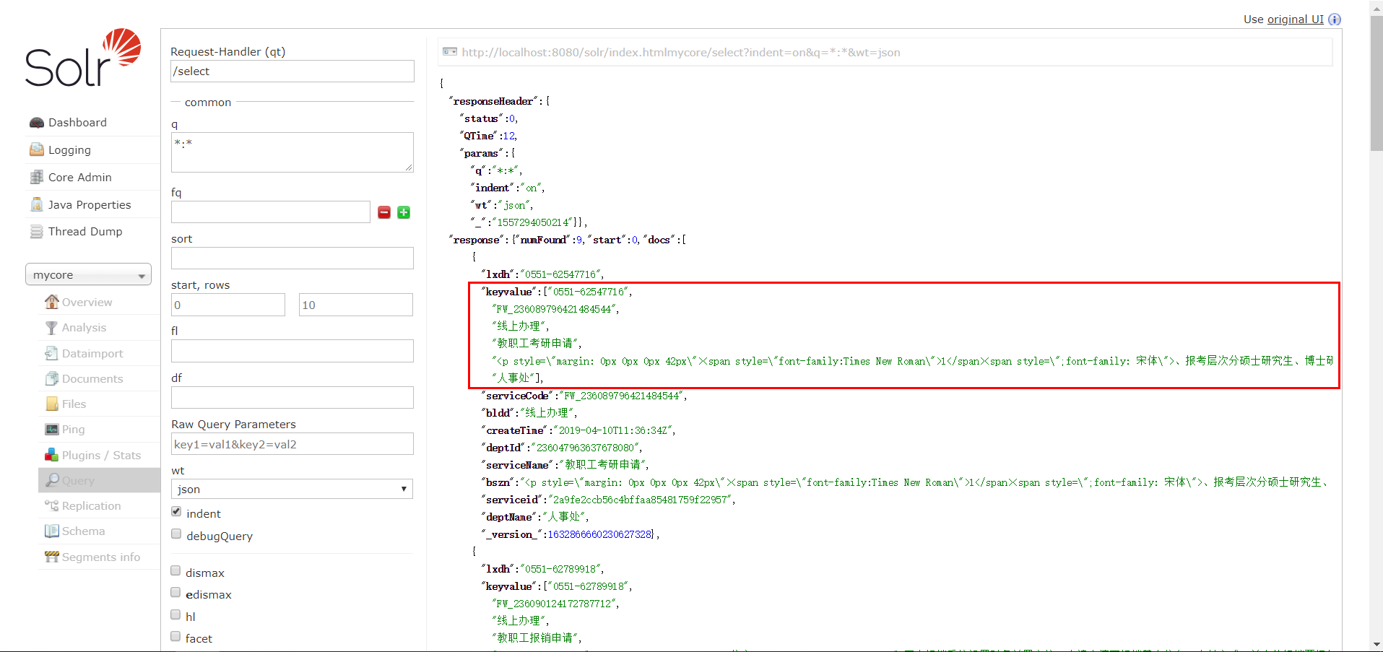1383x652 pixels.
Task: Click the Schema book icon
Action: (x=52, y=531)
